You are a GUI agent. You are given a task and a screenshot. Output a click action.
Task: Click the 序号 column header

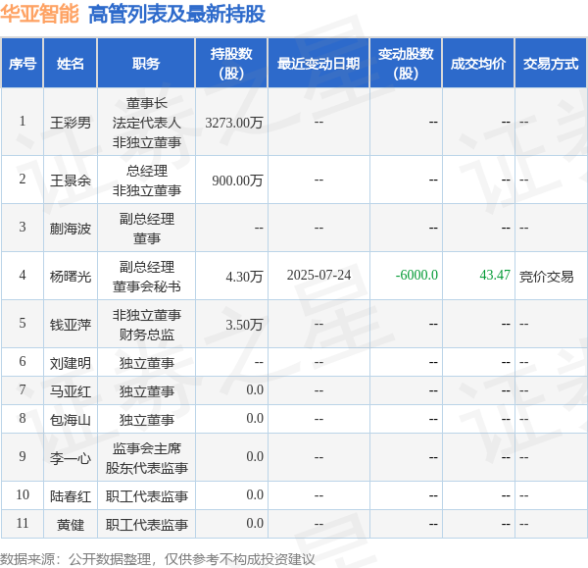23,64
